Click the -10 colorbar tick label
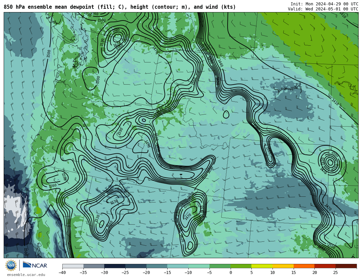362x279 pixels. [188, 273]
